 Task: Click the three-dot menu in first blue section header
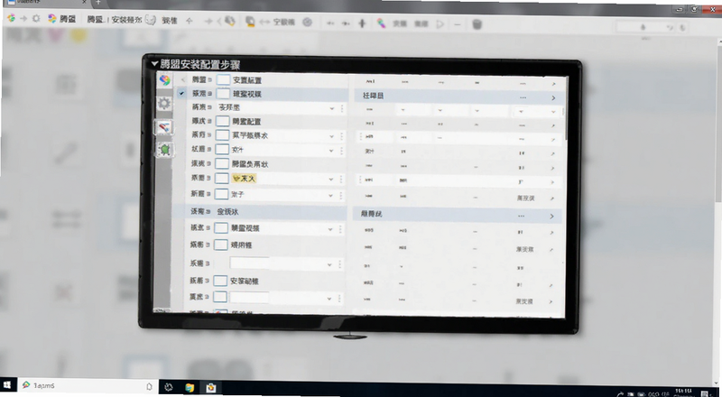[x=523, y=97]
